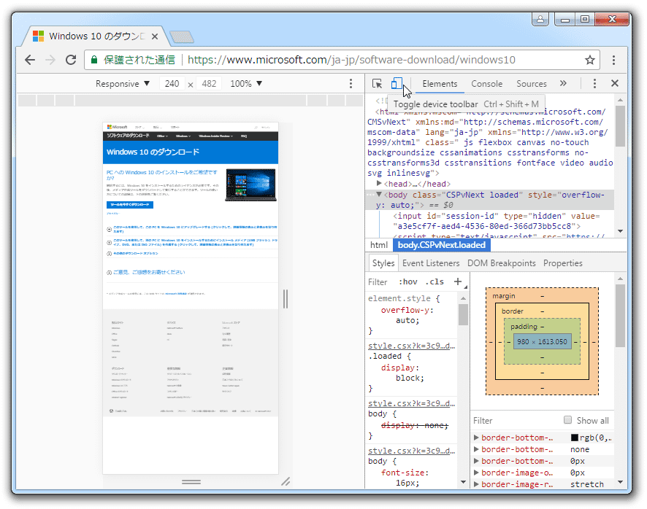Select the html breadcrumb
647x509 pixels.
[379, 245]
